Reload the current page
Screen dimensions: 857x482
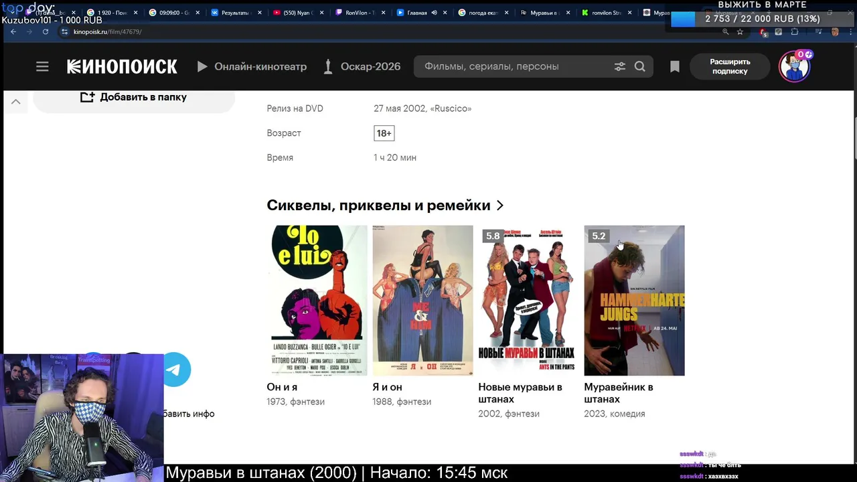pyautogui.click(x=46, y=31)
